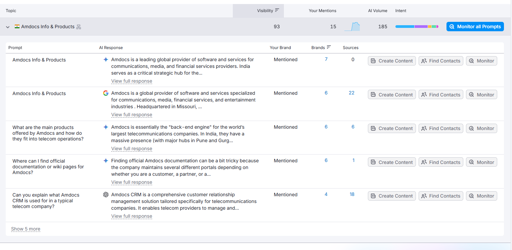
Task: Expand the list with Show 5 more
Action: (x=26, y=229)
